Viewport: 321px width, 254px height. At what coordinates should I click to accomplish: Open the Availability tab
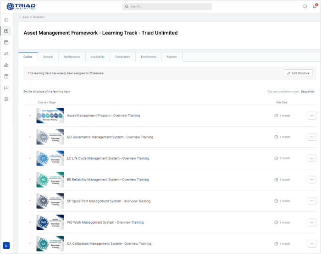(x=98, y=57)
